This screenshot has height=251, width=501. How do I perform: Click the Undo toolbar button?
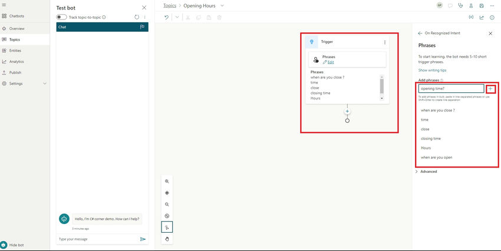pyautogui.click(x=166, y=18)
